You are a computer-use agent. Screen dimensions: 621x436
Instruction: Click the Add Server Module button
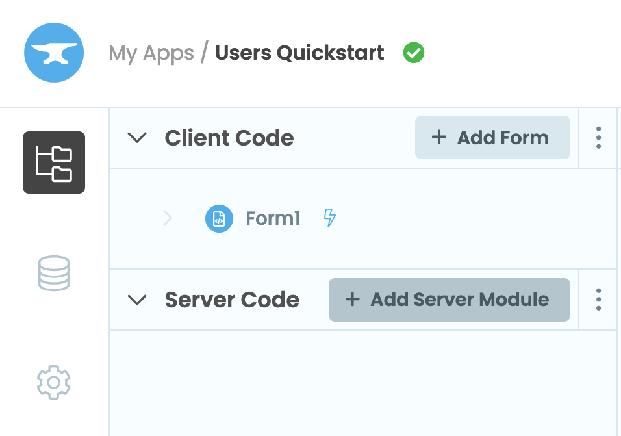[x=449, y=300]
